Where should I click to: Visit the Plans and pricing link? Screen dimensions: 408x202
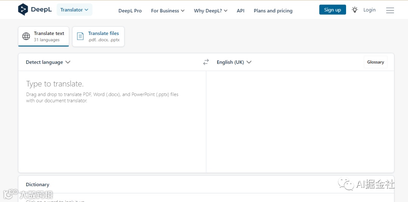point(273,11)
